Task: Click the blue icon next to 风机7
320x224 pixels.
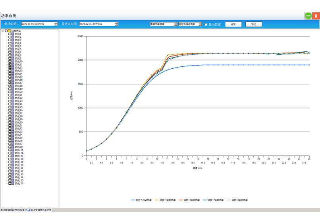Action: pos(13,52)
